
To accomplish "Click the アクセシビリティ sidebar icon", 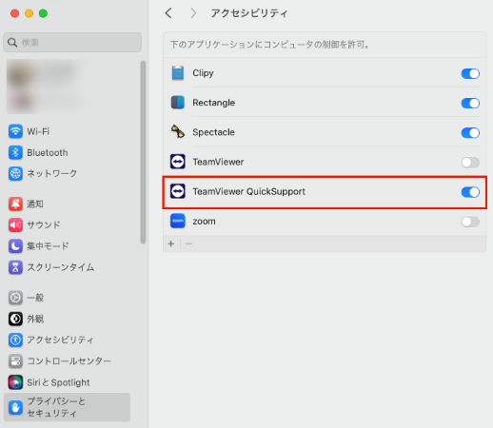I will coord(15,340).
